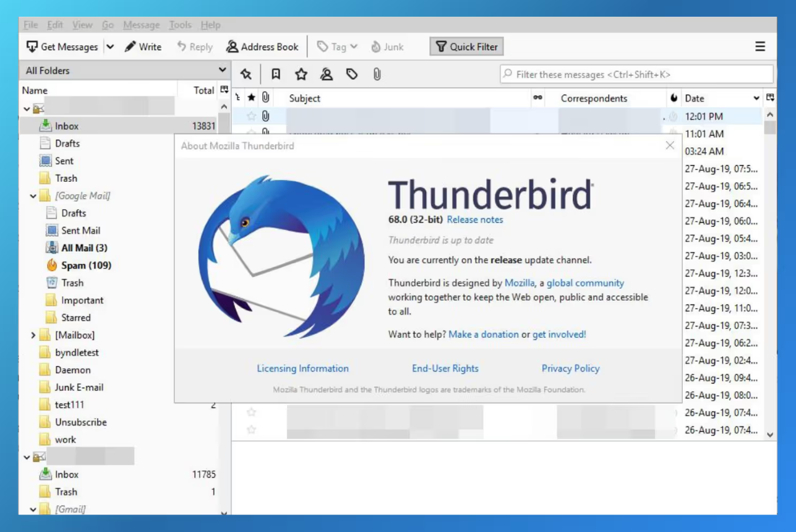The width and height of the screenshot is (796, 532).
Task: Open the Address Book
Action: 262,46
